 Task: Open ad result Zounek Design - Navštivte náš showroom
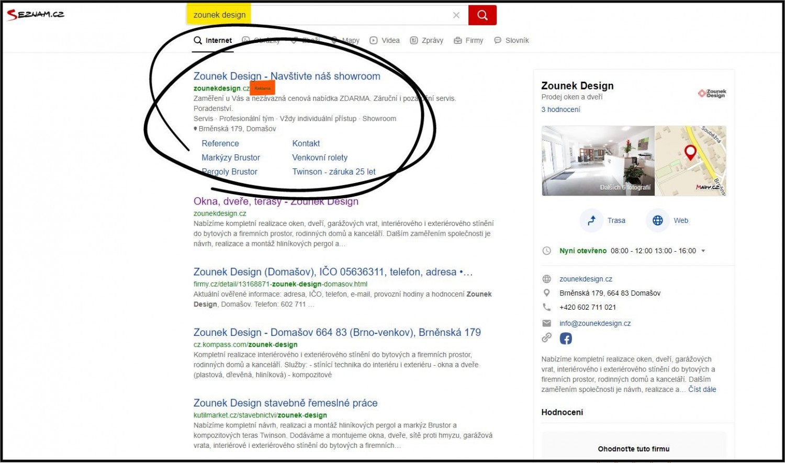(287, 76)
